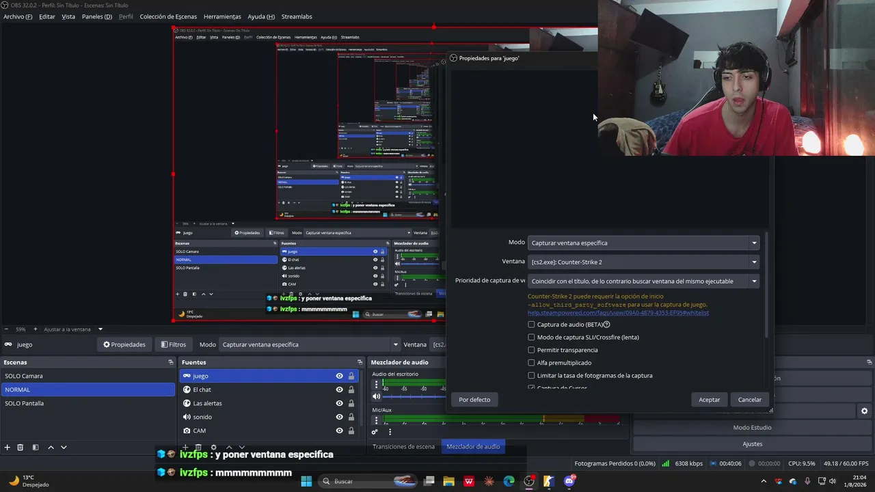The image size is (875, 492).
Task: Expand hidden system tray icons chevron
Action: pos(764,481)
